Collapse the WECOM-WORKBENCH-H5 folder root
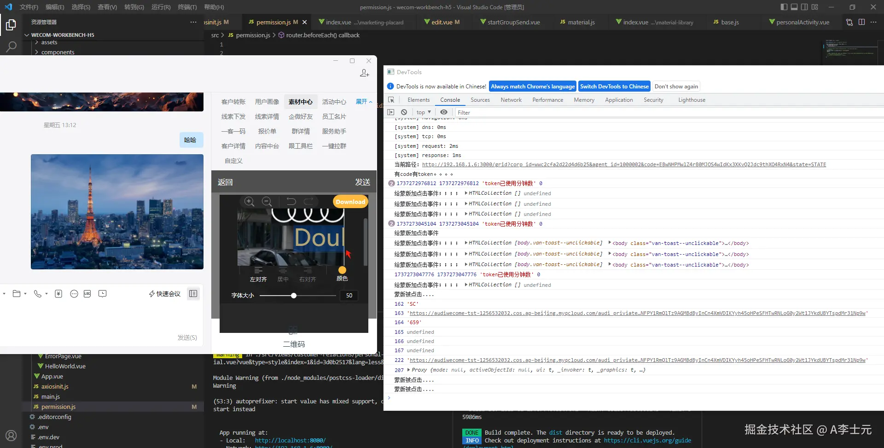The width and height of the screenshot is (884, 448). 27,35
